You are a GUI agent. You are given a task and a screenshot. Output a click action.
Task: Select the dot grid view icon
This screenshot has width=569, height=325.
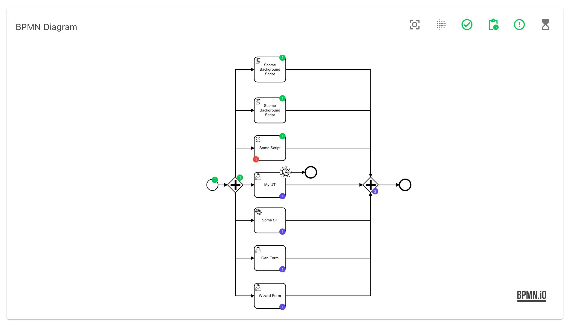[x=441, y=25]
